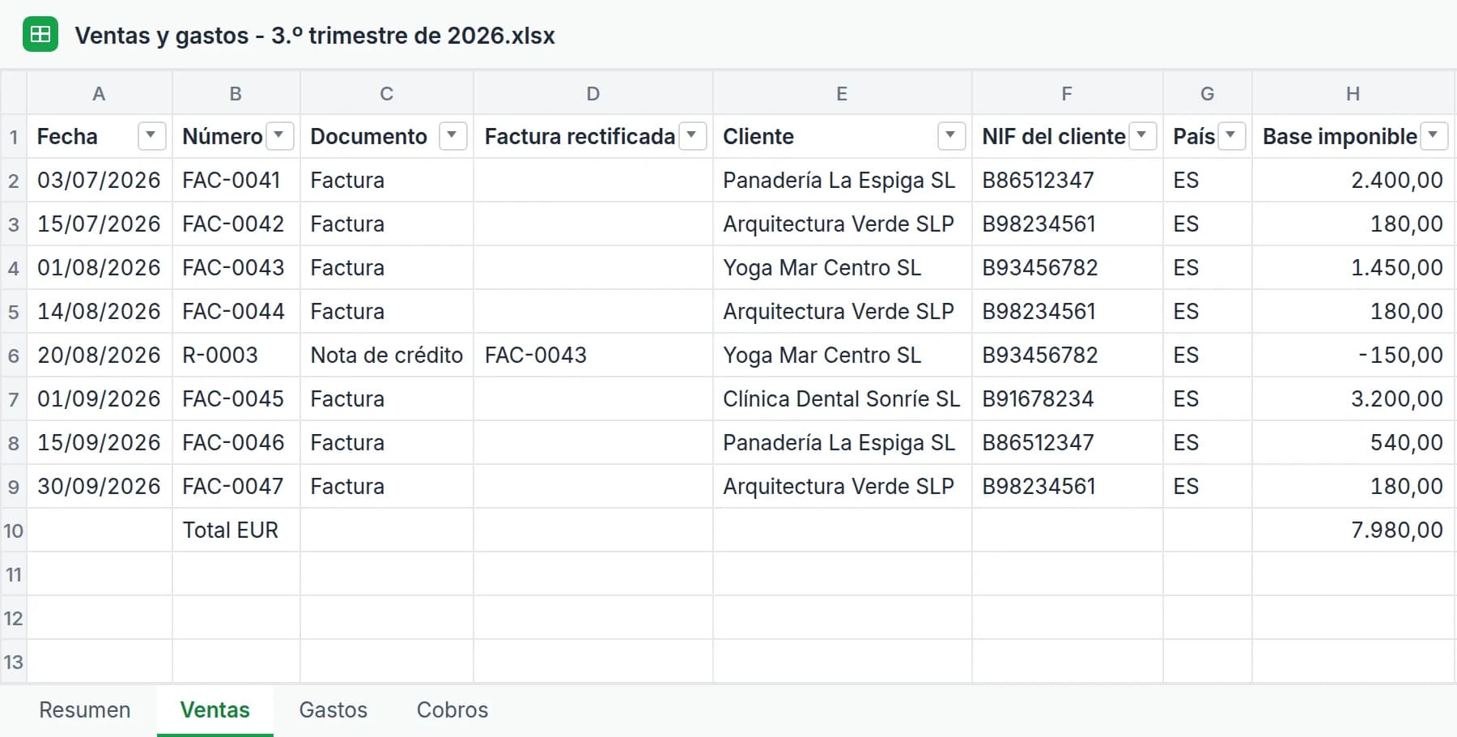1457x737 pixels.
Task: Click the FAC-0043 cell in Factura rectificada column
Action: pyautogui.click(x=593, y=355)
